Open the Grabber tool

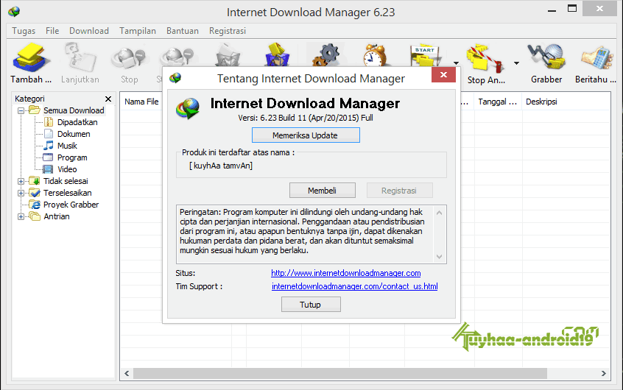(546, 58)
